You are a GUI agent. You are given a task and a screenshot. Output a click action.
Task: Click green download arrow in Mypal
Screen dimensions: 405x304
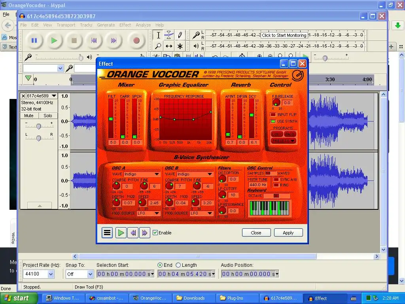pyautogui.click(x=398, y=25)
